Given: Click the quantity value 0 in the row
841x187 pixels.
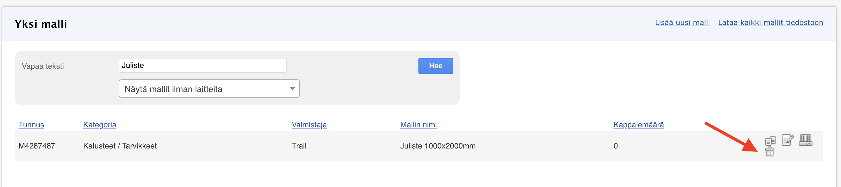Looking at the screenshot, I should click(x=615, y=146).
